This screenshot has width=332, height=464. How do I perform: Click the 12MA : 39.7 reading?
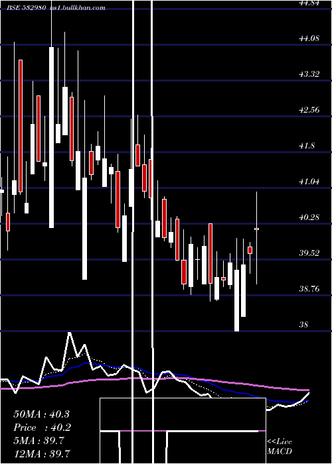click(x=41, y=453)
